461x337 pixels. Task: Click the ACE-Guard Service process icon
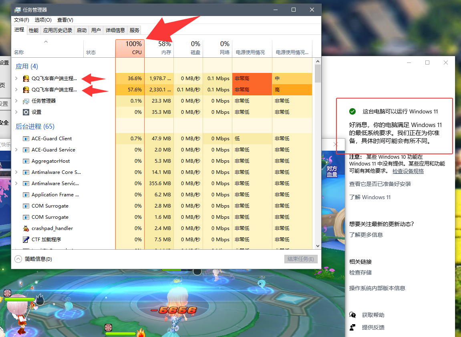[26, 150]
